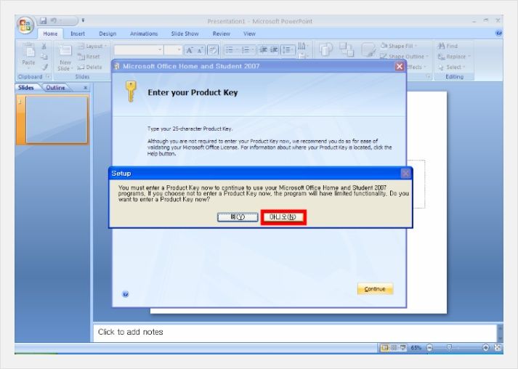Close the Slides/Outline pane
Image resolution: width=518 pixels, height=369 pixels.
click(85, 88)
